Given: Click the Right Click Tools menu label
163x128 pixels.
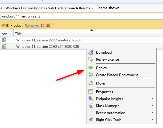Looking at the screenshot, I should pos(109,120).
